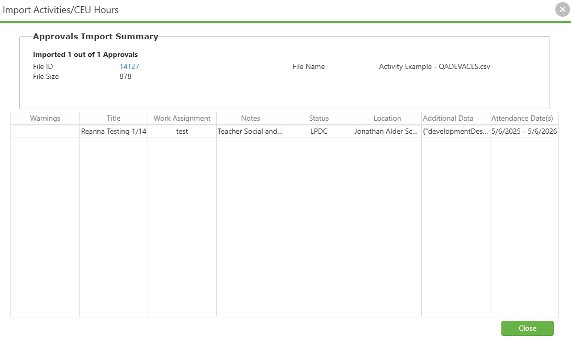Click the Work Assignment column header
Image resolution: width=571 pixels, height=338 pixels.
[x=182, y=118]
